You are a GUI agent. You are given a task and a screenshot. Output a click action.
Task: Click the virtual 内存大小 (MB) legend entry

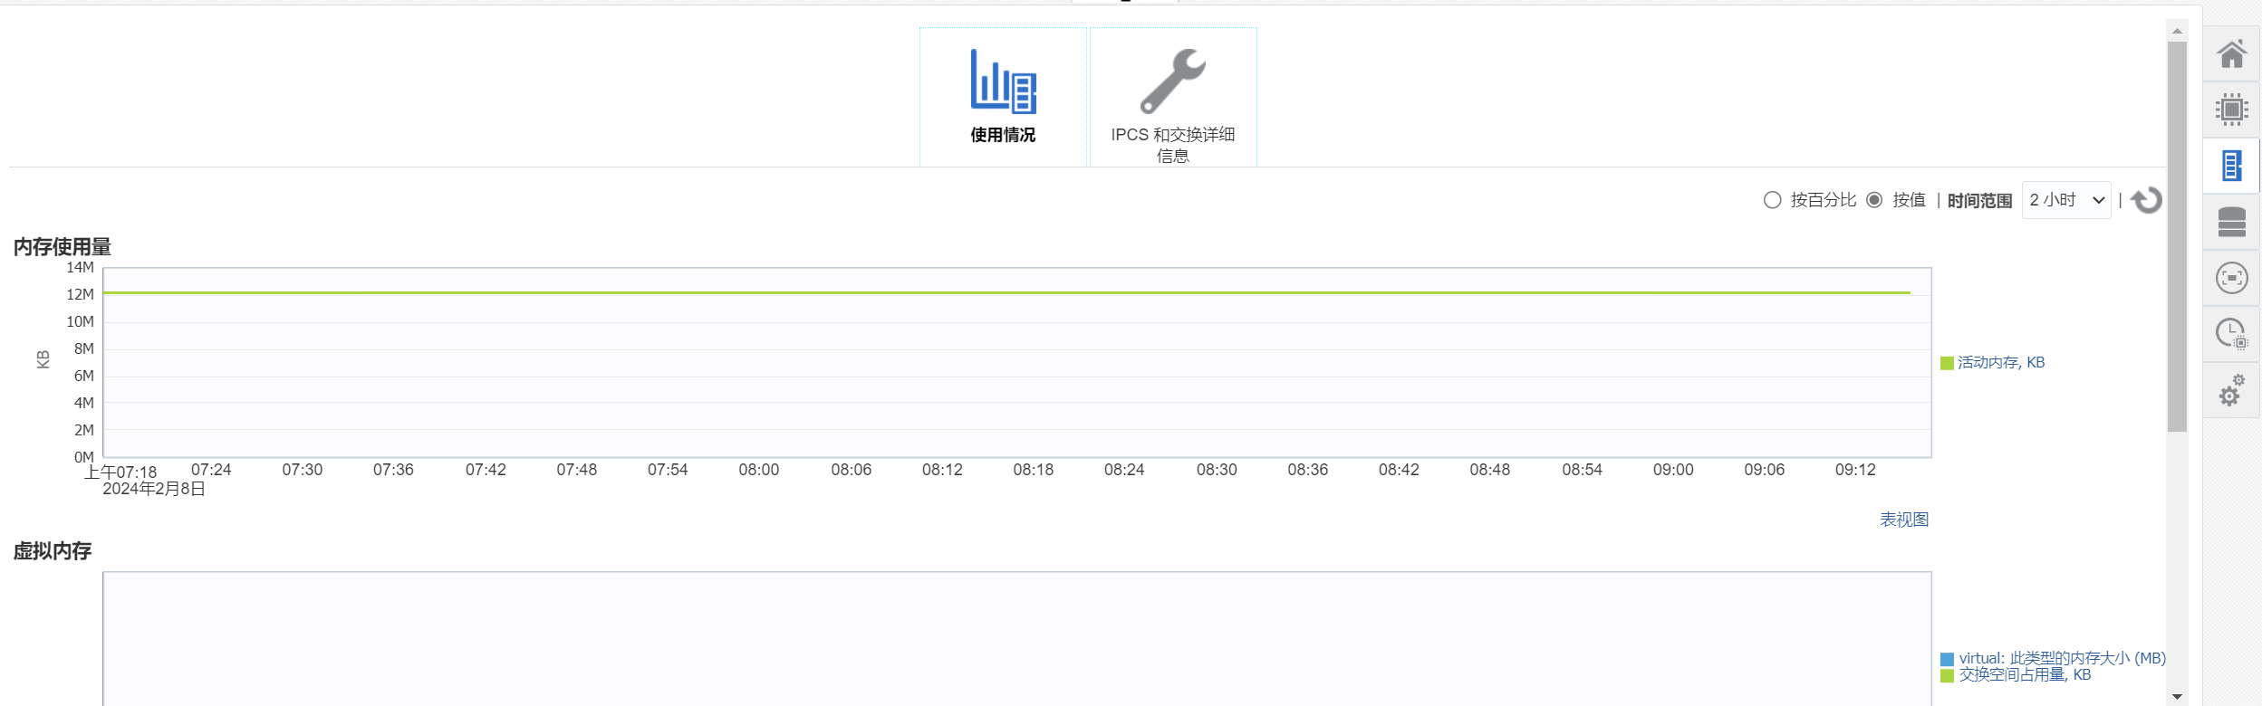[x=2062, y=658]
